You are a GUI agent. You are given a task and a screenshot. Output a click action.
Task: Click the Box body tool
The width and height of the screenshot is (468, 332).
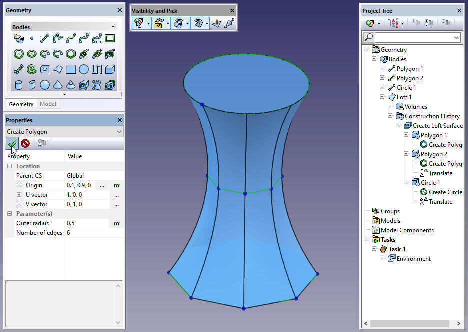110,69
